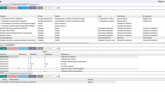
Task: Select the Вход tab
Action: (2, 74)
